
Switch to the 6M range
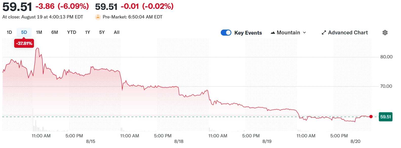pyautogui.click(x=55, y=32)
